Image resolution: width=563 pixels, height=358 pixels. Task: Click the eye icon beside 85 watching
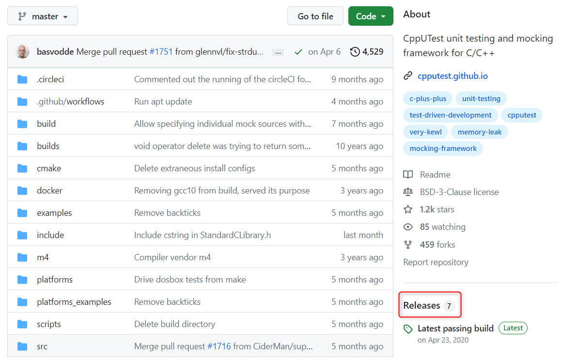[408, 227]
